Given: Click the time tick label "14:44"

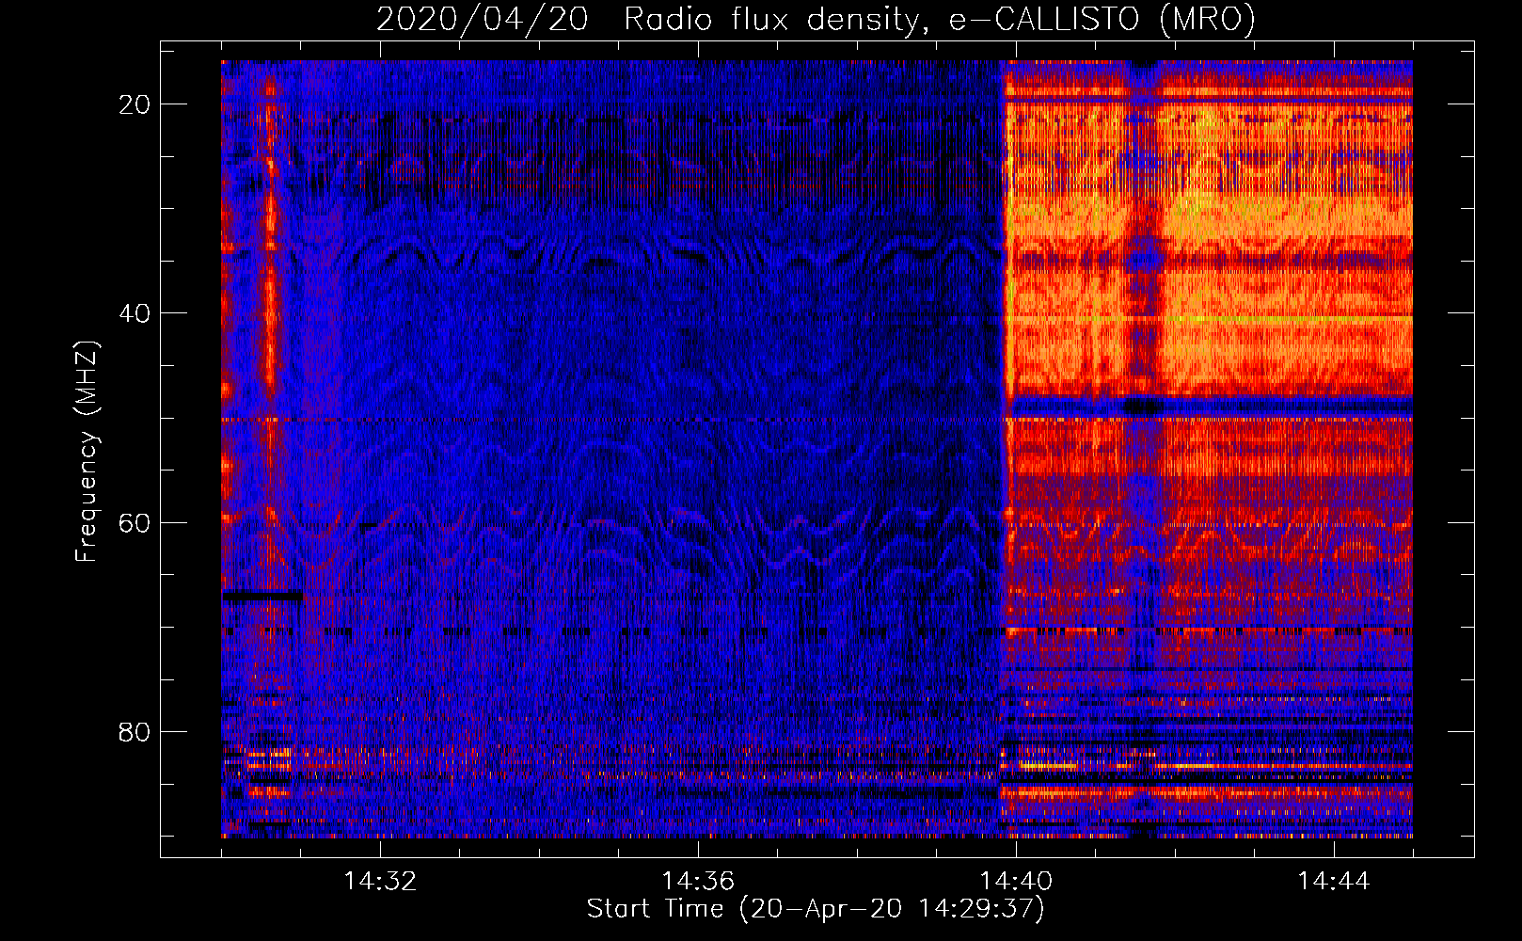Looking at the screenshot, I should pyautogui.click(x=1334, y=881).
